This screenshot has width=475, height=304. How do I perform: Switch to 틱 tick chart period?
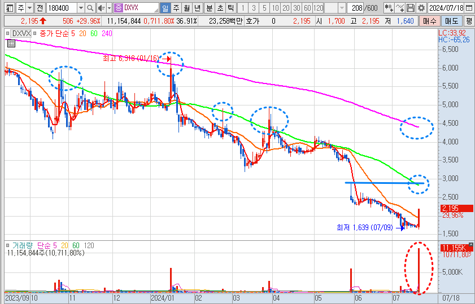231,8
